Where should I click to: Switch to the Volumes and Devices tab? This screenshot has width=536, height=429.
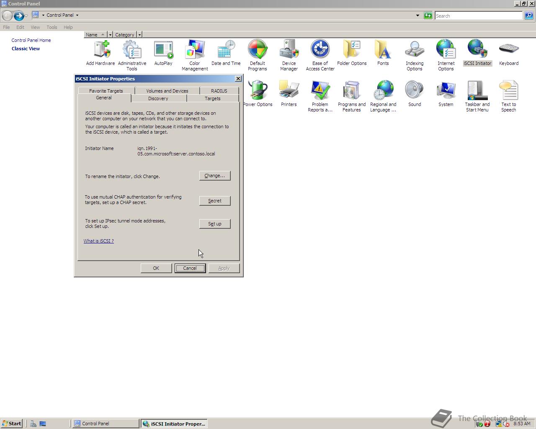(167, 90)
